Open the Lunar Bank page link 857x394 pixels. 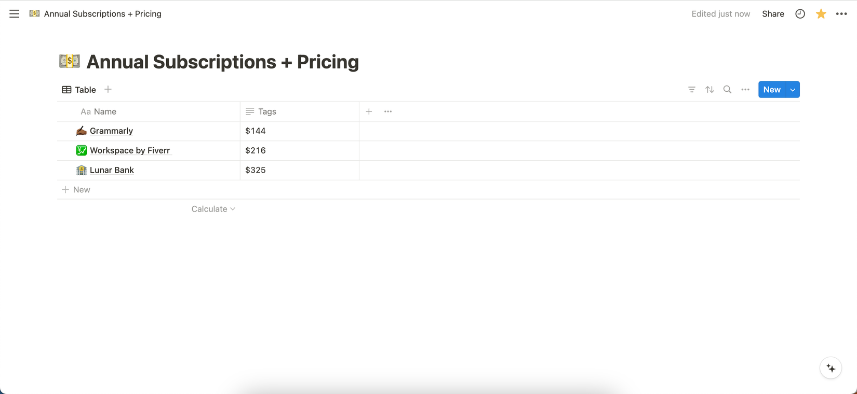112,170
